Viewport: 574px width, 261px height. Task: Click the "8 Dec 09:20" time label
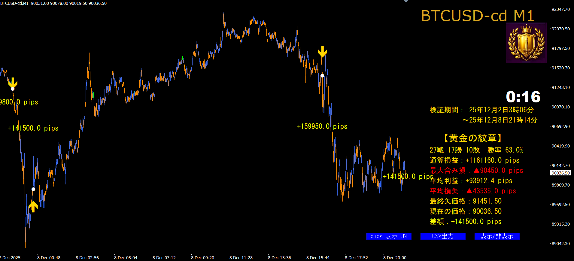(x=202, y=258)
